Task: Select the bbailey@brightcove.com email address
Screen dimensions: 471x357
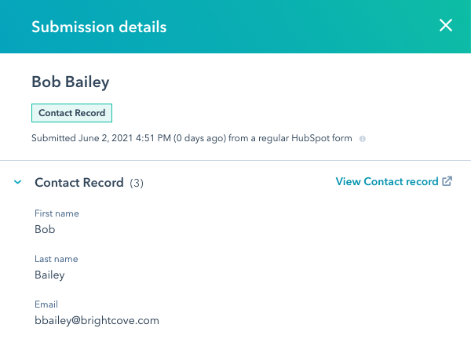Action: tap(97, 321)
